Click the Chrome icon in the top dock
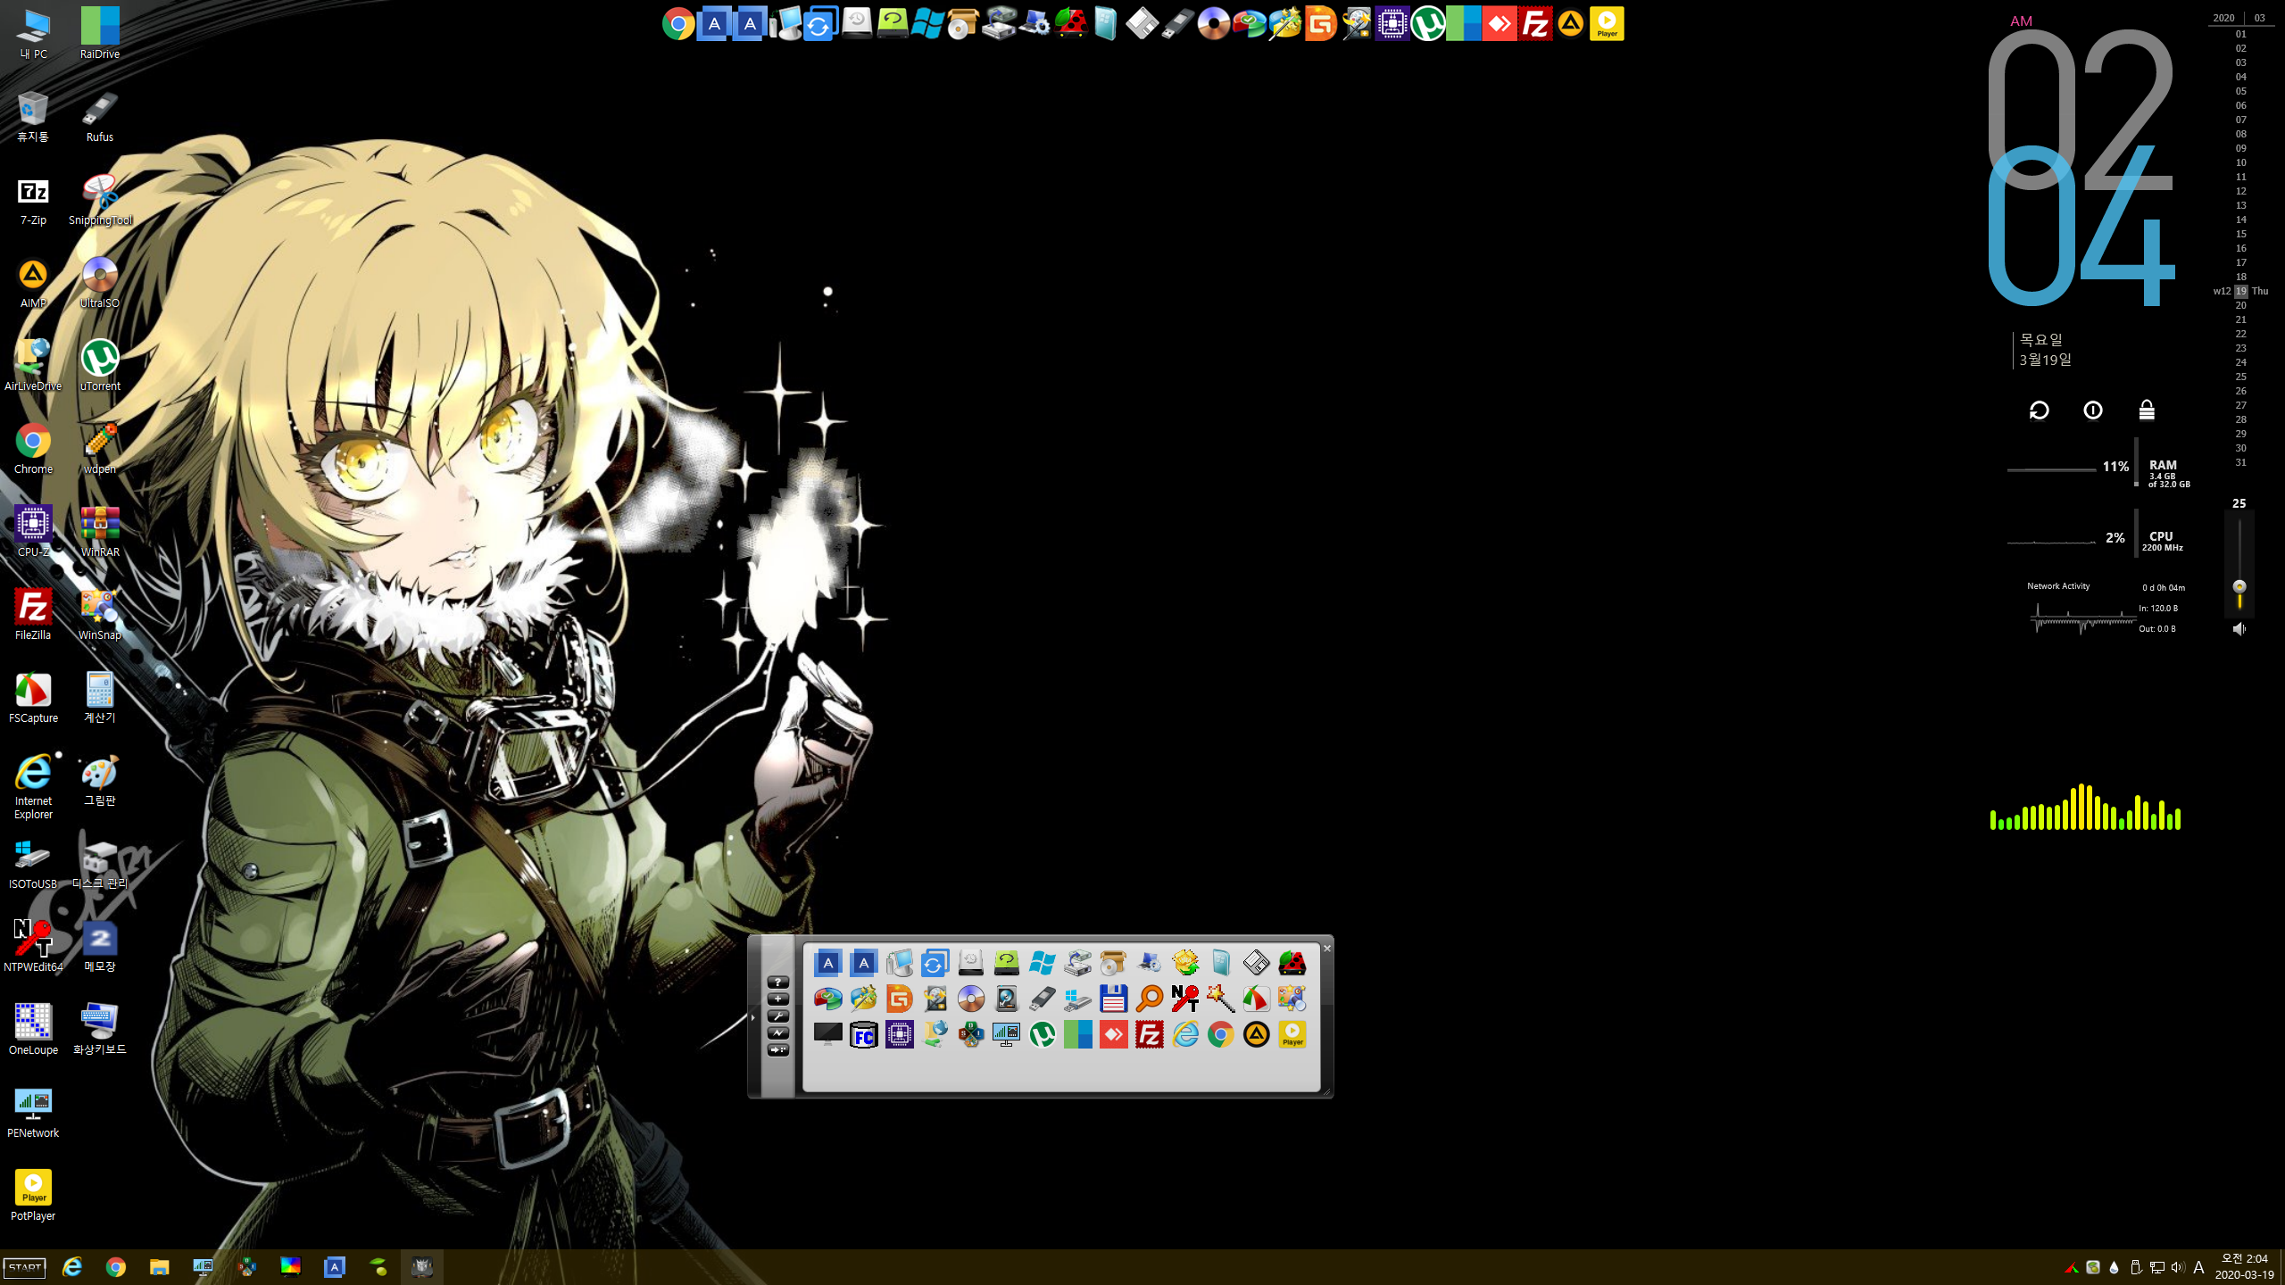2285x1285 pixels. tap(678, 24)
